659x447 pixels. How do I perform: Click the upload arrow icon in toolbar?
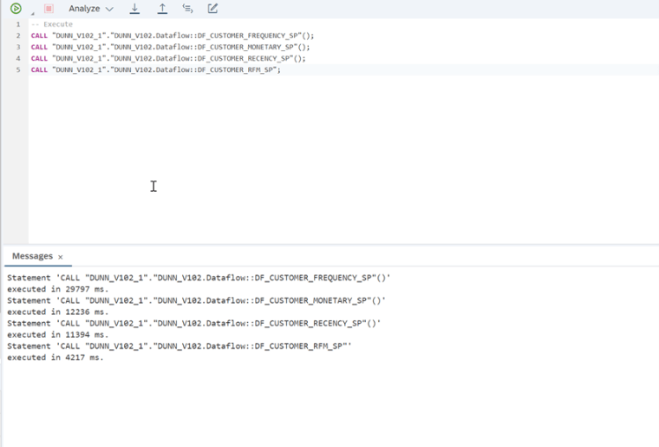[162, 9]
